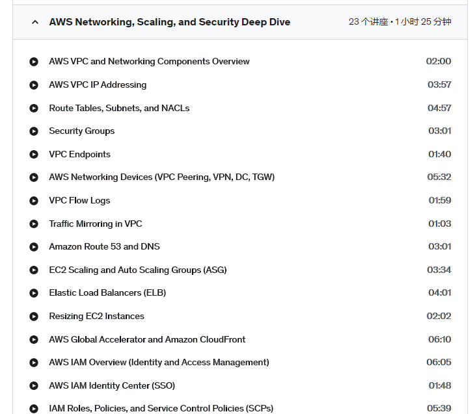The width and height of the screenshot is (475, 414).
Task: Click the play icon beside IAM Roles, Policies, and SCPs
Action: coord(34,409)
